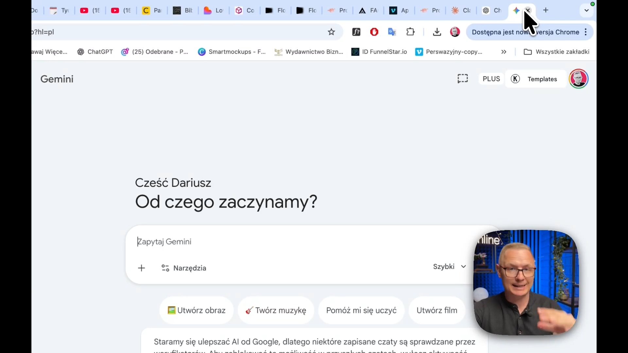Click the webcam video overlay thumbnail
Screen dimensions: 628x353
click(526, 283)
